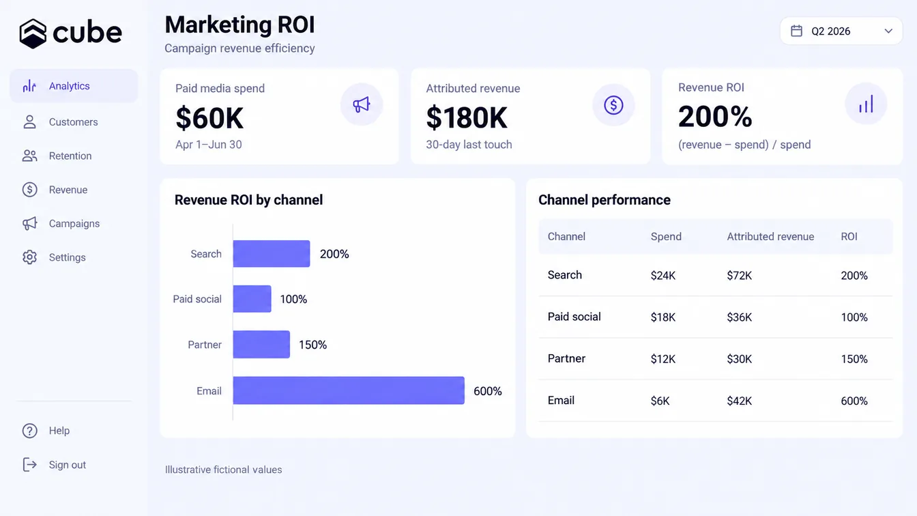
Task: Click the cube logo icon
Action: [33, 33]
